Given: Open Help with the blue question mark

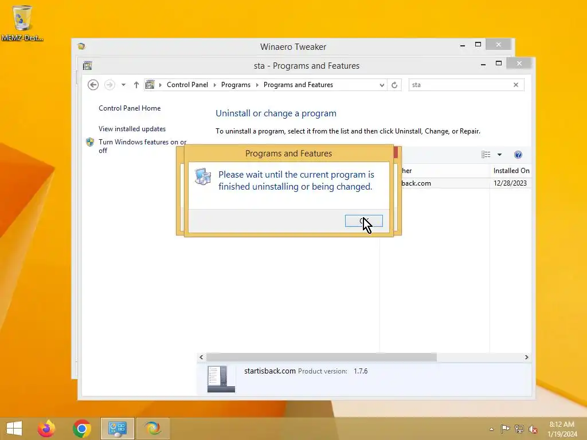Looking at the screenshot, I should click(518, 155).
